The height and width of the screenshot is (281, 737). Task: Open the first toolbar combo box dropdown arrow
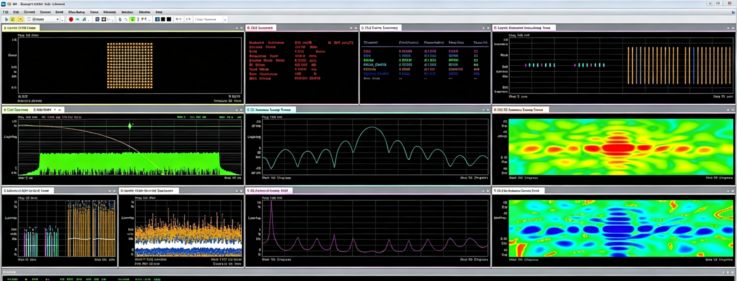[x=58, y=19]
